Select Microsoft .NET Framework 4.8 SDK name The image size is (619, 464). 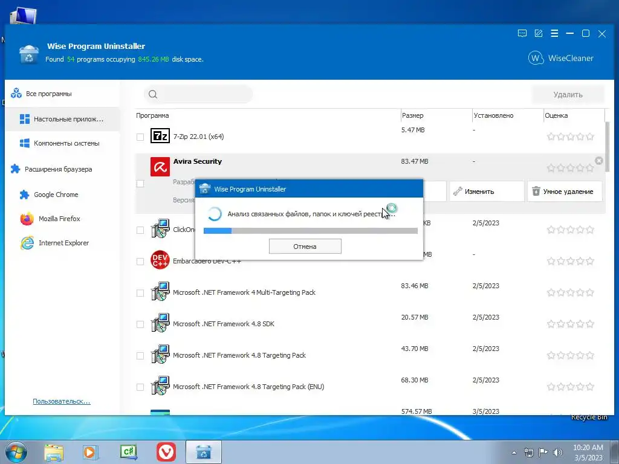tap(224, 324)
